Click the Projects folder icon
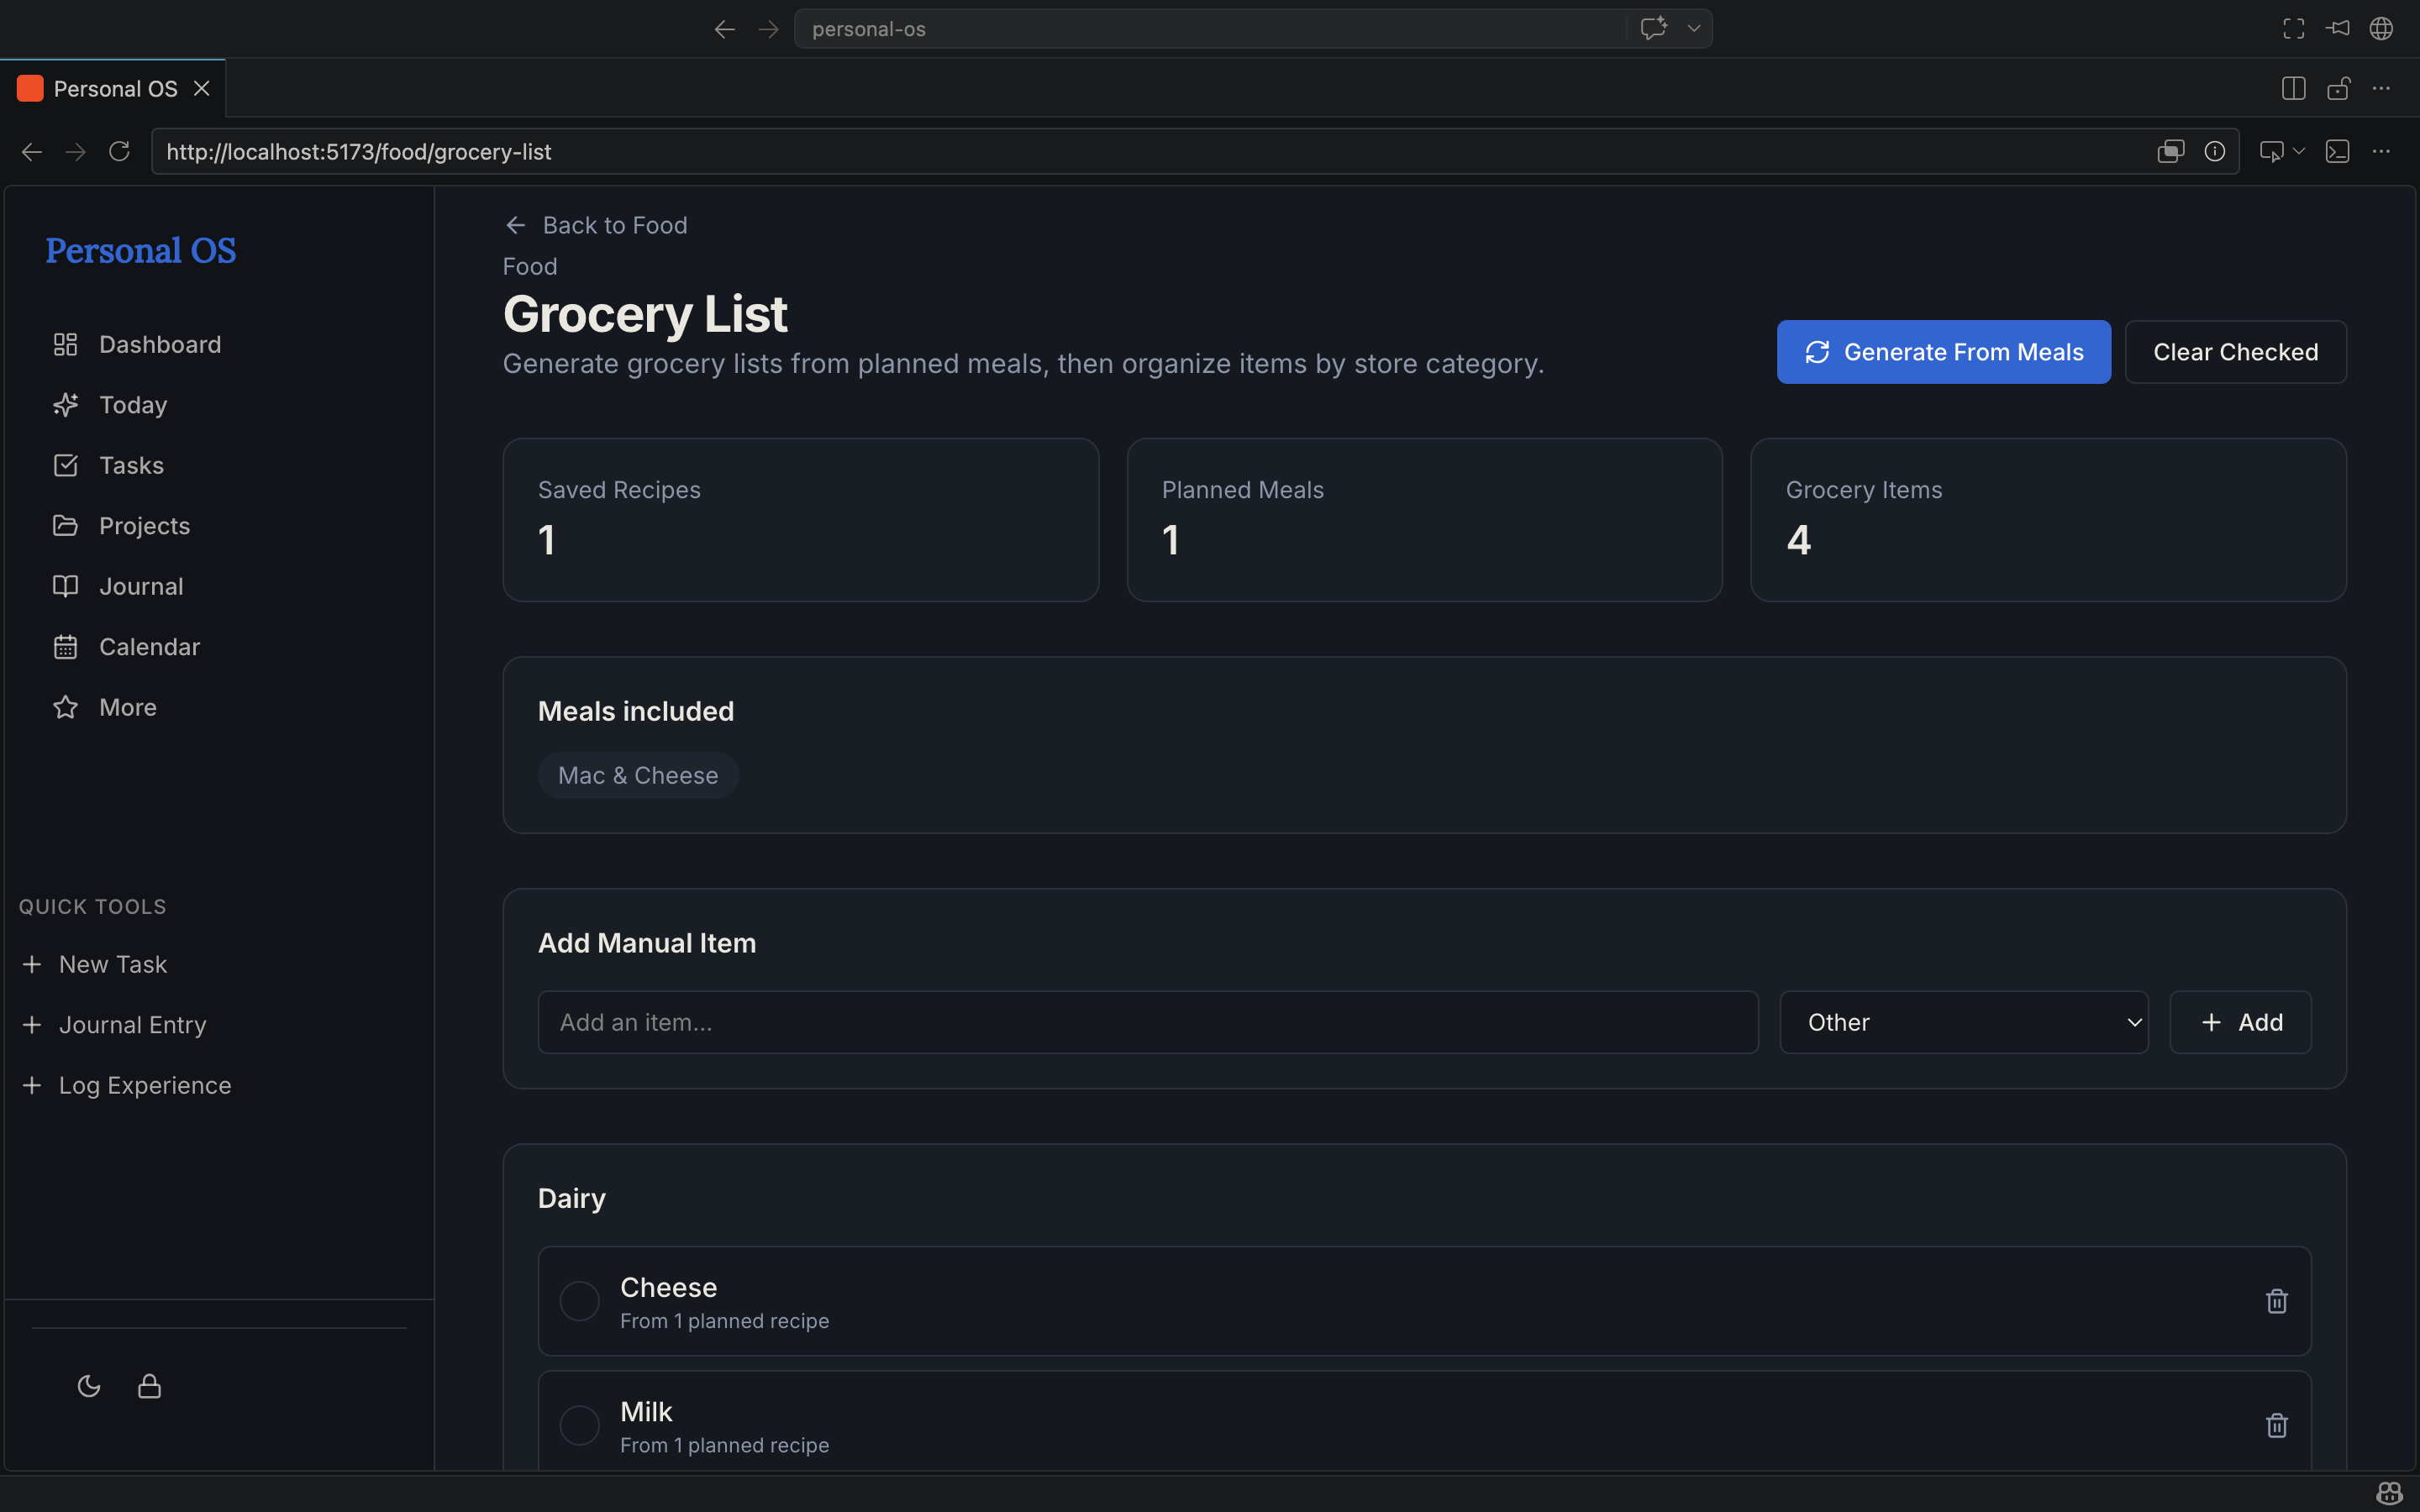Viewport: 2420px width, 1512px height. pyautogui.click(x=65, y=526)
